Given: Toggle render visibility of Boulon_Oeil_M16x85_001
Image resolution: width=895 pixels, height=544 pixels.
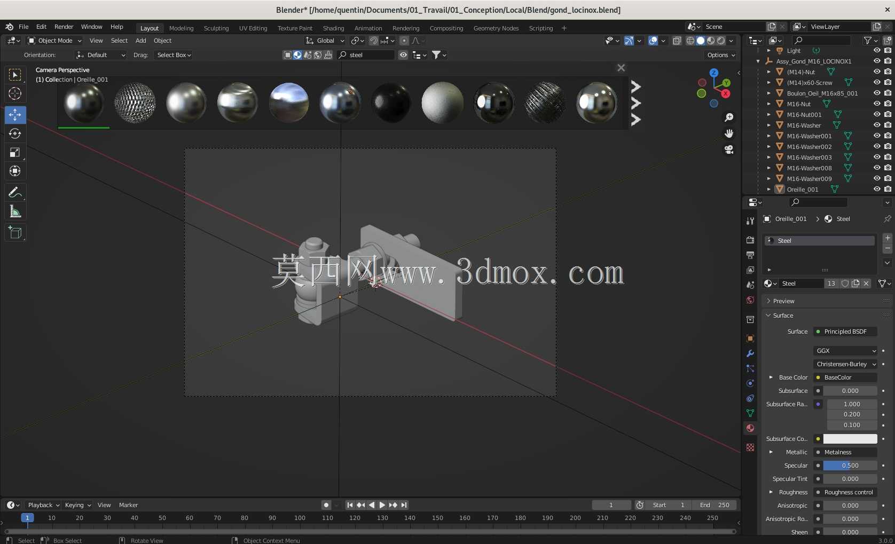Looking at the screenshot, I should [x=888, y=93].
